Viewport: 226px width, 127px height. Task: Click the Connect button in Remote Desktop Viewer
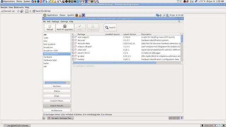(7, 11)
